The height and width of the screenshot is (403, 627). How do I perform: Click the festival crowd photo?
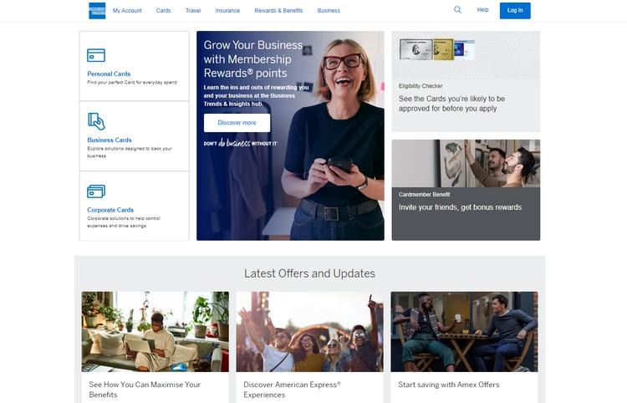coord(309,331)
